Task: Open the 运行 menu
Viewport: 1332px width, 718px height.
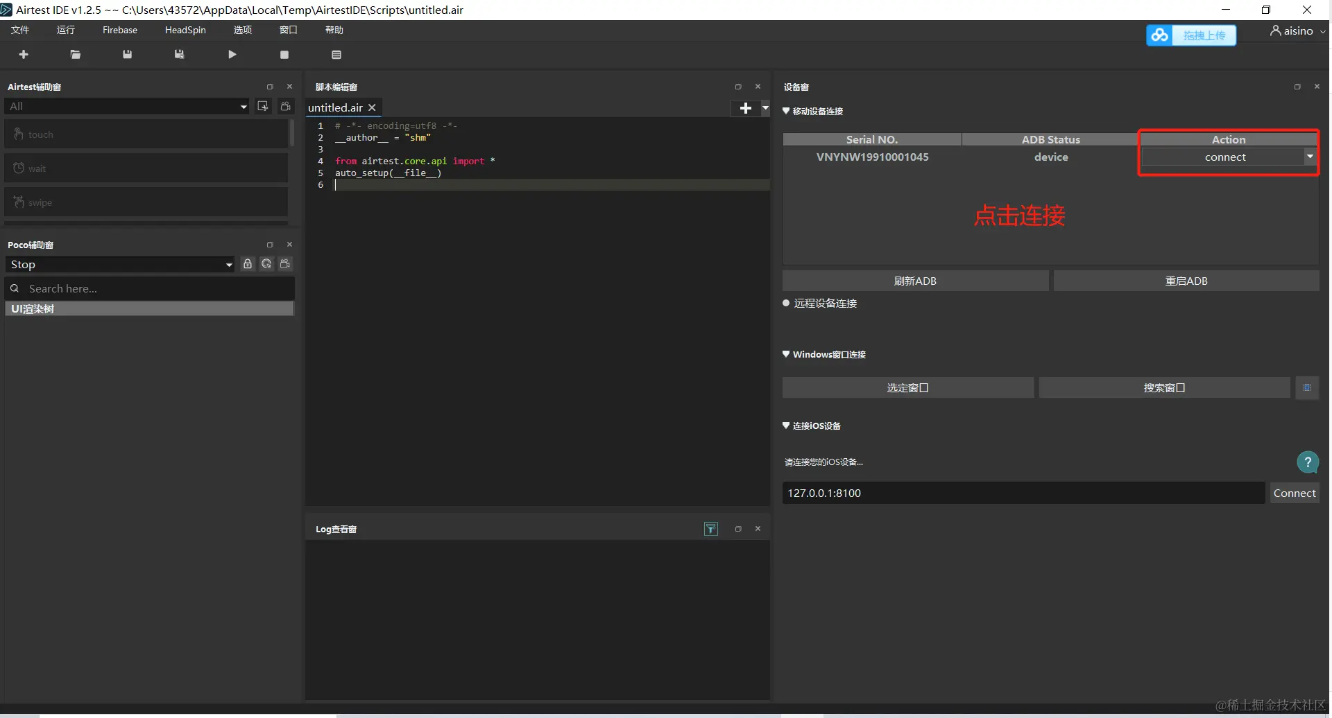Action: pos(66,30)
